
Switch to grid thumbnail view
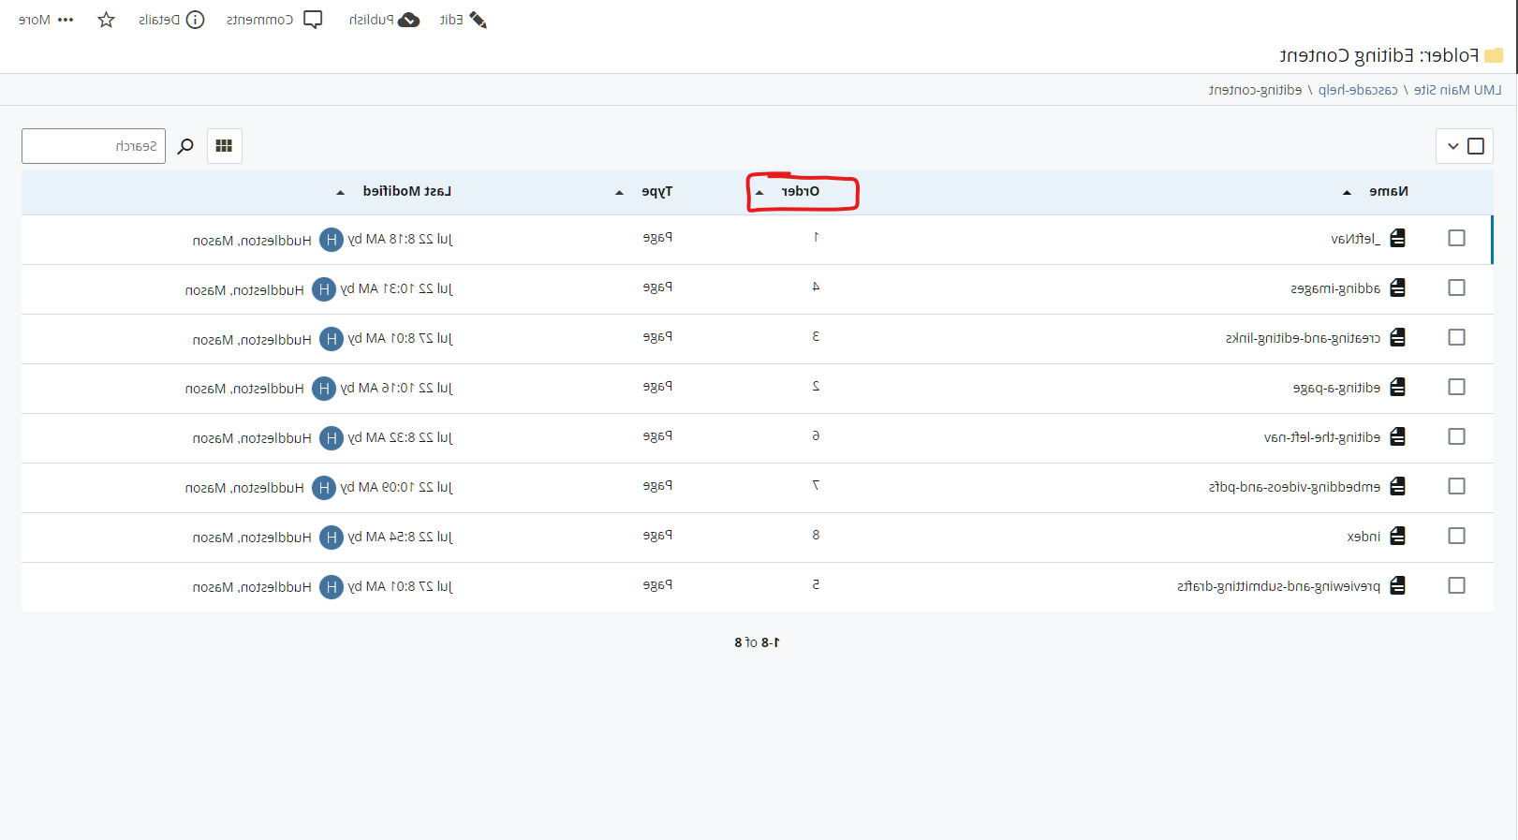tap(224, 146)
